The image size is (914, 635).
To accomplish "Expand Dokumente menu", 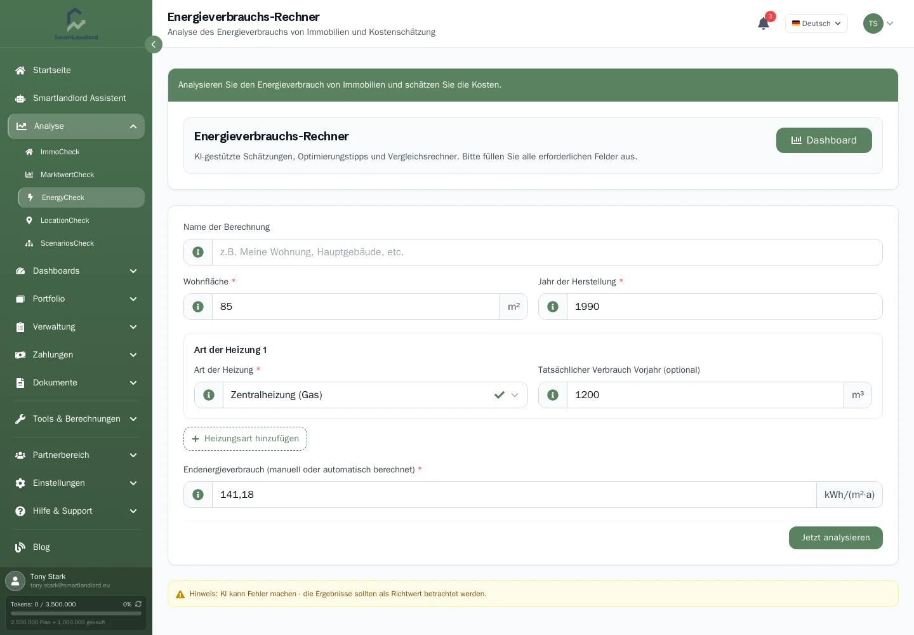I will (x=76, y=383).
